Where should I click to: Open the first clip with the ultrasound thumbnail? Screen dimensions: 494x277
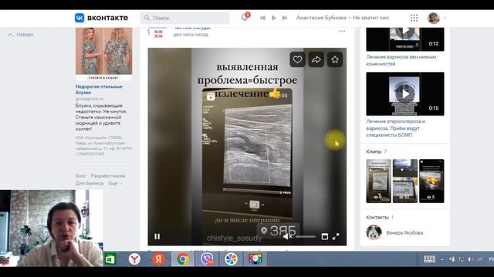tap(378, 181)
